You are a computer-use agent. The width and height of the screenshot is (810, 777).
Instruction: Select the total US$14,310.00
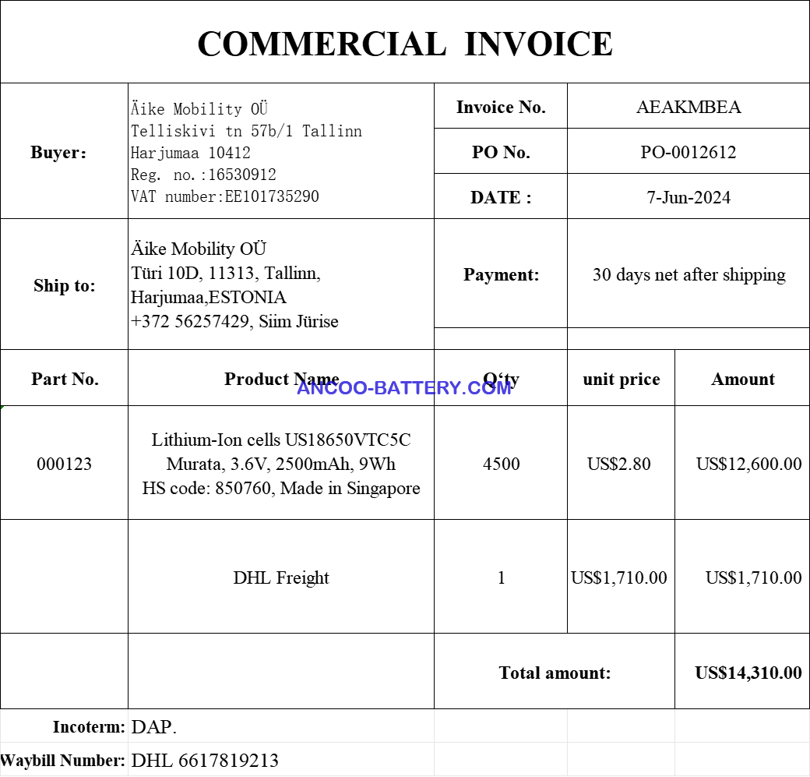[x=748, y=673]
